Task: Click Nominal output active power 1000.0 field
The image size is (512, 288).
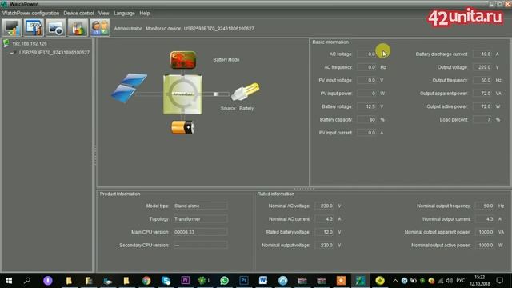Action: click(x=485, y=246)
